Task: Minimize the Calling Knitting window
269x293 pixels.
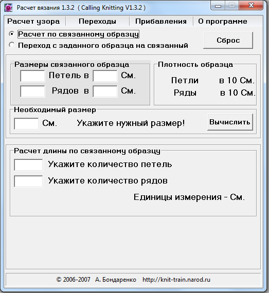Action: [218, 6]
